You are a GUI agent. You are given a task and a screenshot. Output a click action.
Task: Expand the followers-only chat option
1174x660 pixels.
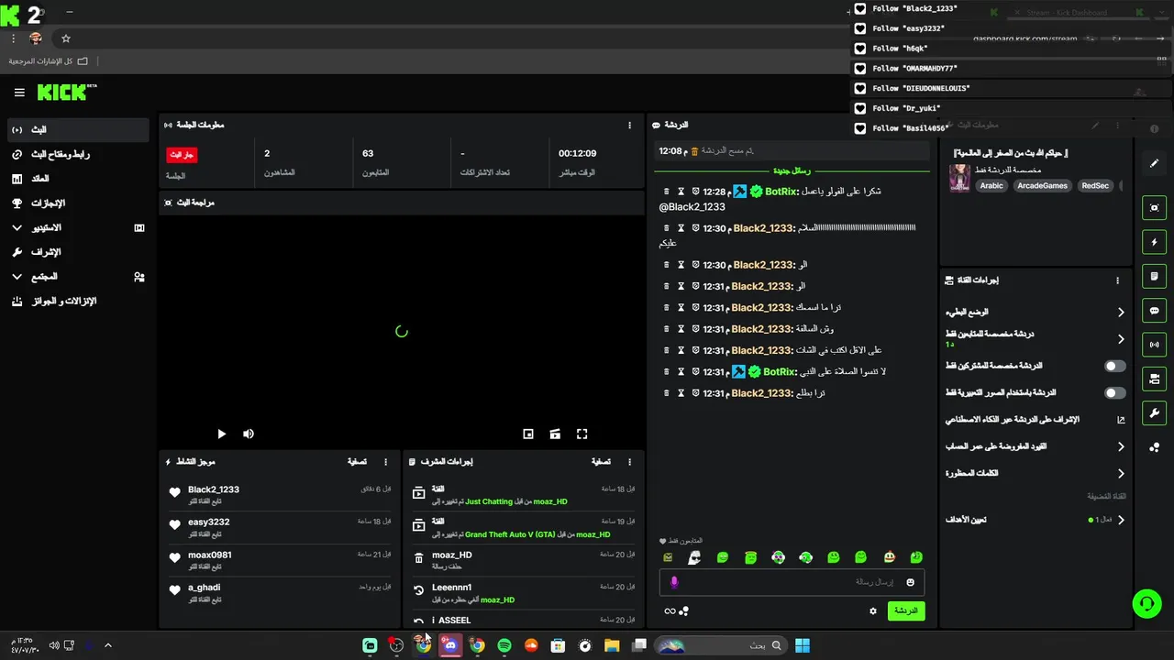coord(1035,339)
